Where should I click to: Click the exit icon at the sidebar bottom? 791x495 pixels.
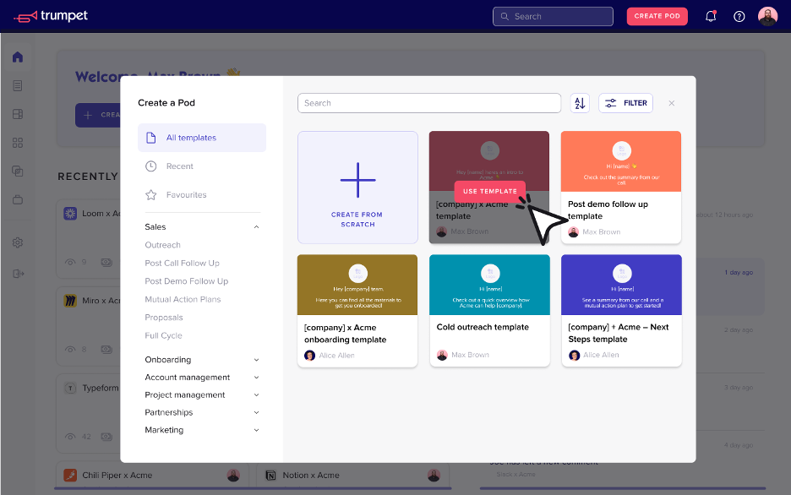[x=17, y=272]
